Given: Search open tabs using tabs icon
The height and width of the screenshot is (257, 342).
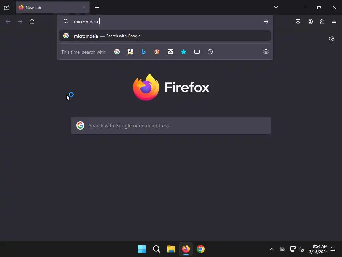Looking at the screenshot, I should (x=197, y=52).
